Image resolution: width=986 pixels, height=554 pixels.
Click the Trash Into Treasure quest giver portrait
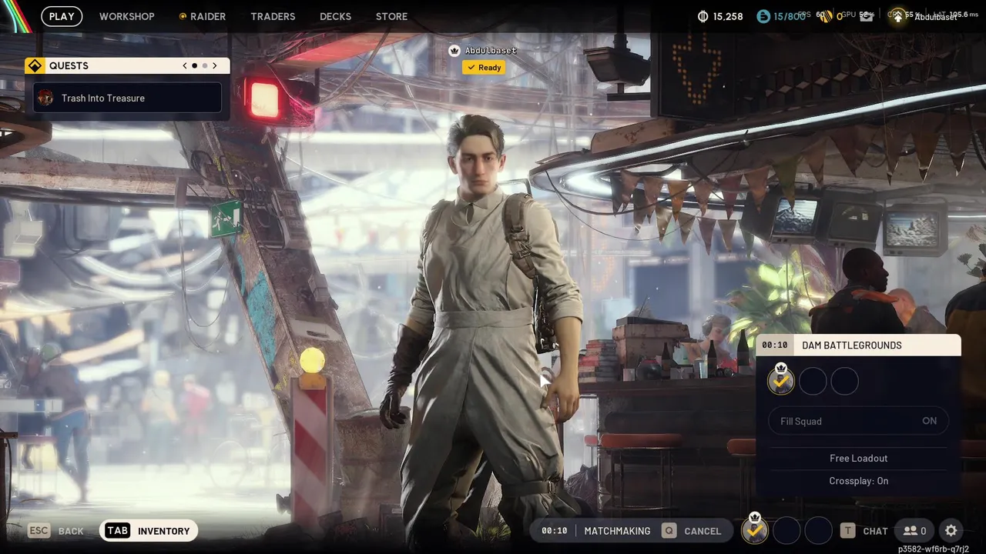click(x=45, y=98)
